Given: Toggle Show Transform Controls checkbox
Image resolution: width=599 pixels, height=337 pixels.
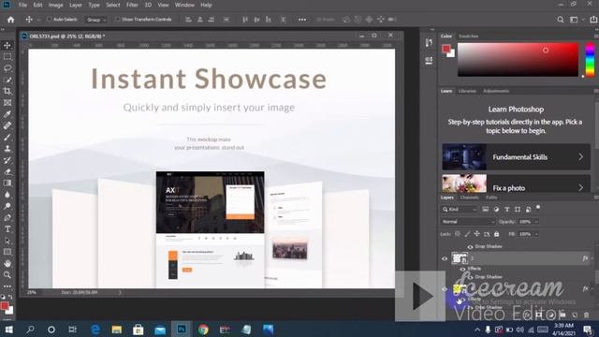Looking at the screenshot, I should tap(118, 19).
